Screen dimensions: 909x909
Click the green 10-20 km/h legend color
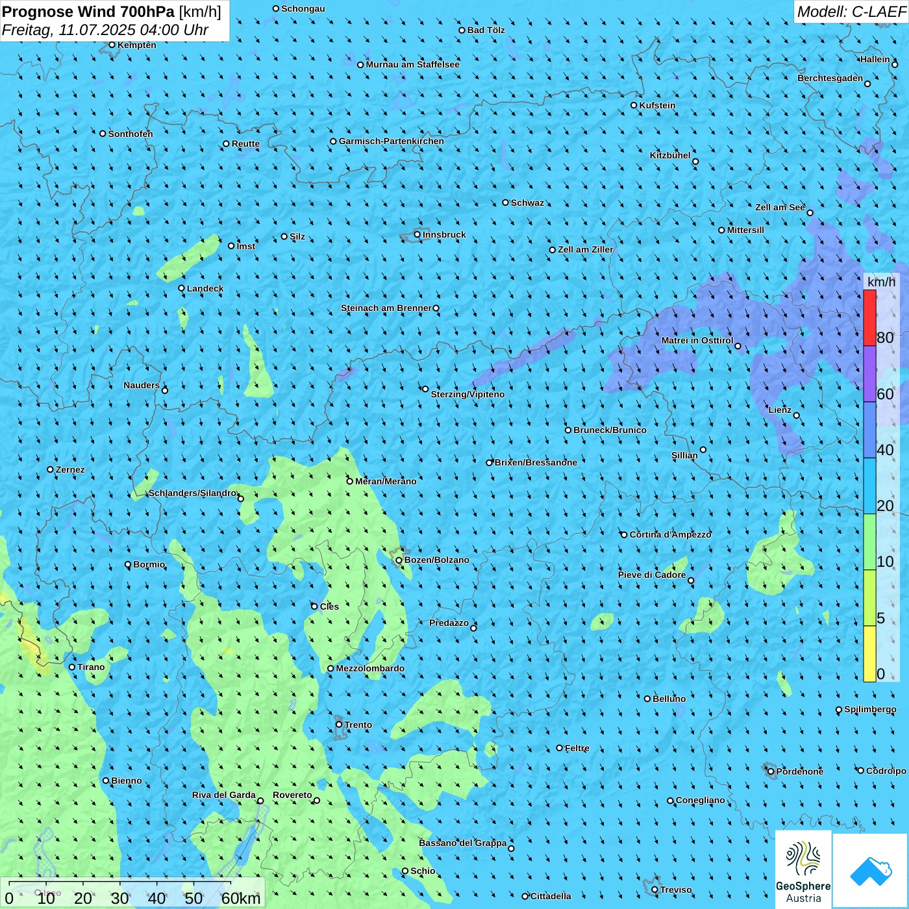[x=869, y=542]
